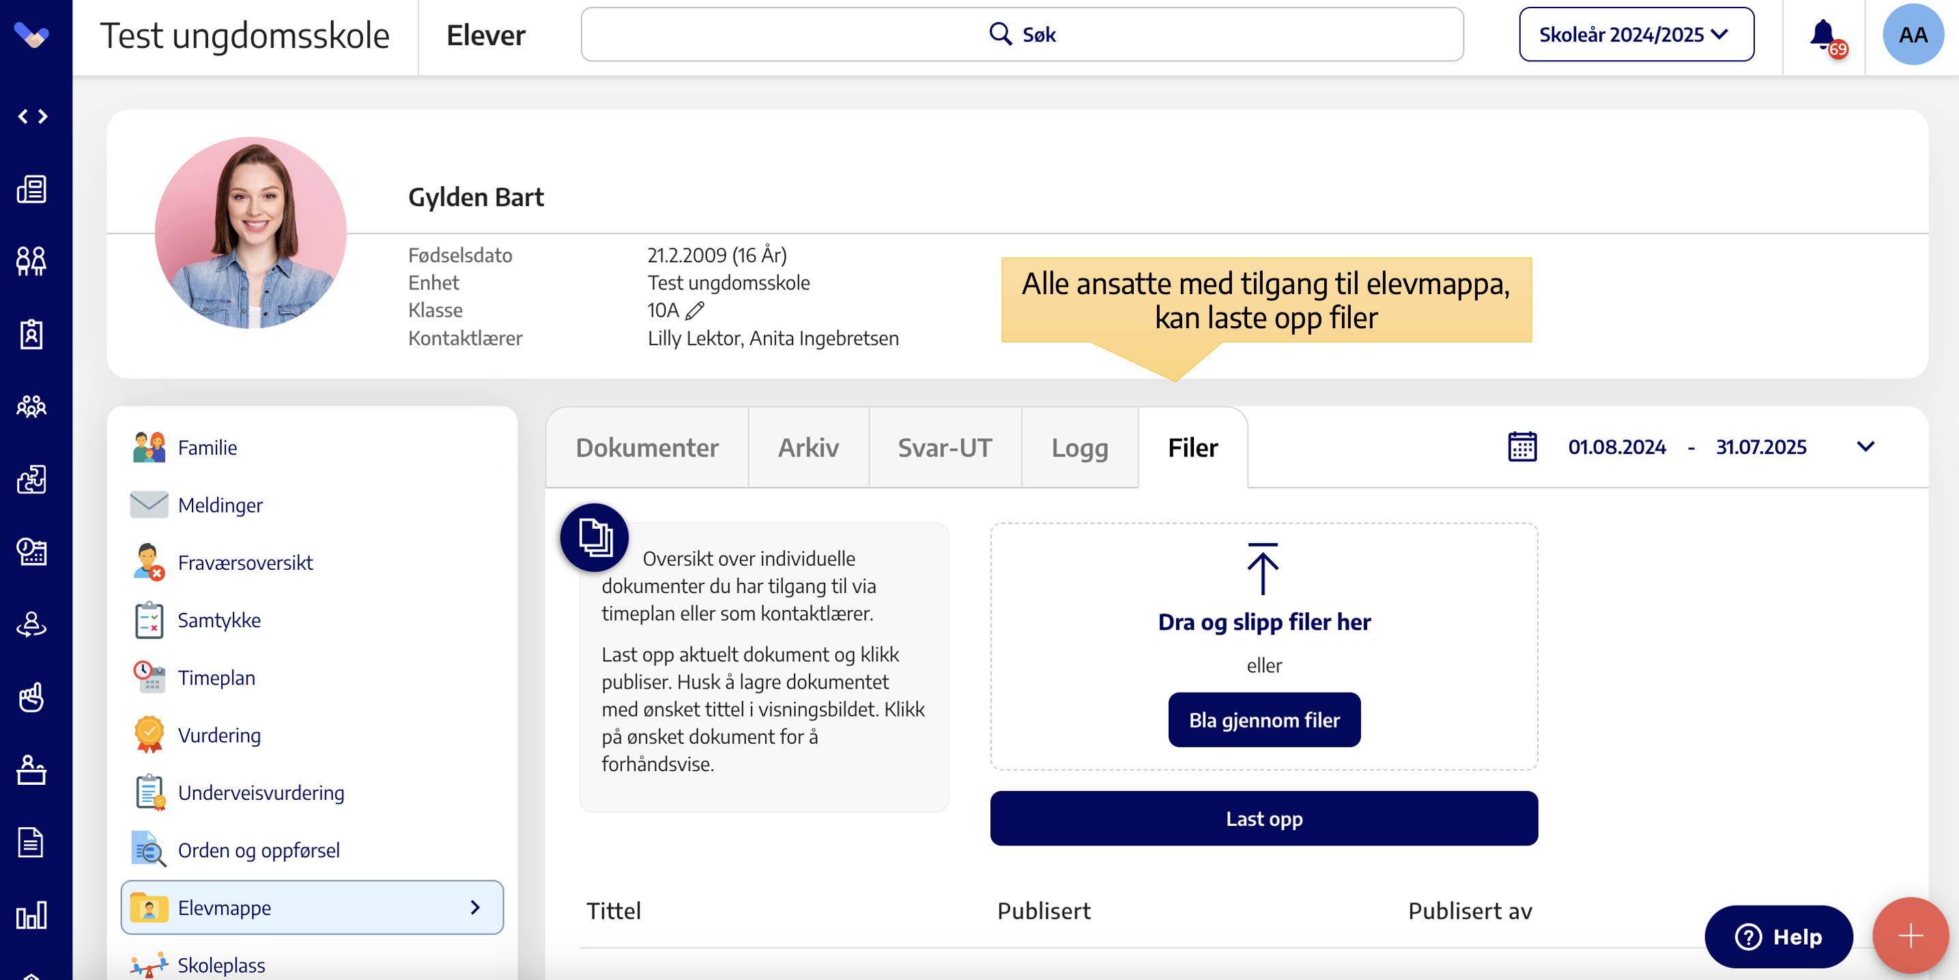
Task: Edit class 10A with pencil icon
Action: coord(695,311)
